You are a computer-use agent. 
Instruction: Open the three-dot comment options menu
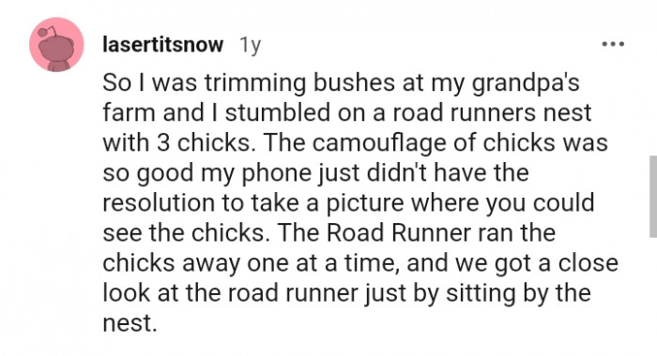point(613,44)
